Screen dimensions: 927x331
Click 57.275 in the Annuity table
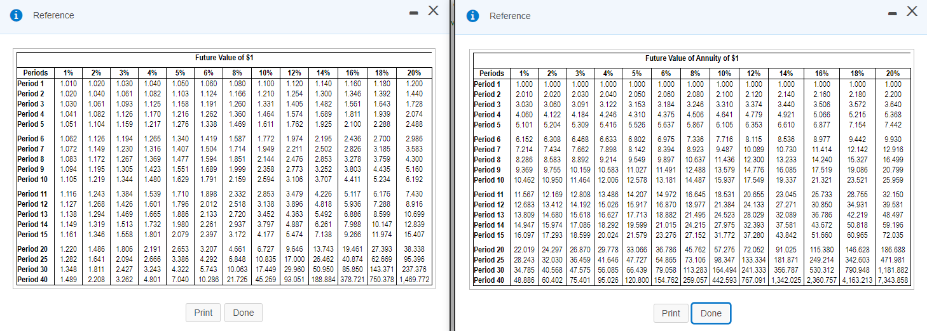(x=725, y=250)
